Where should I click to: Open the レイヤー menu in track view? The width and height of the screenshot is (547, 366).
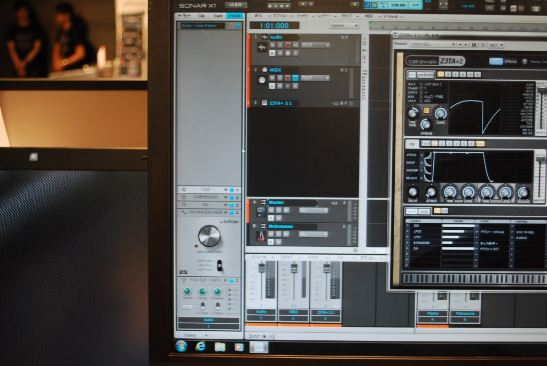(326, 15)
